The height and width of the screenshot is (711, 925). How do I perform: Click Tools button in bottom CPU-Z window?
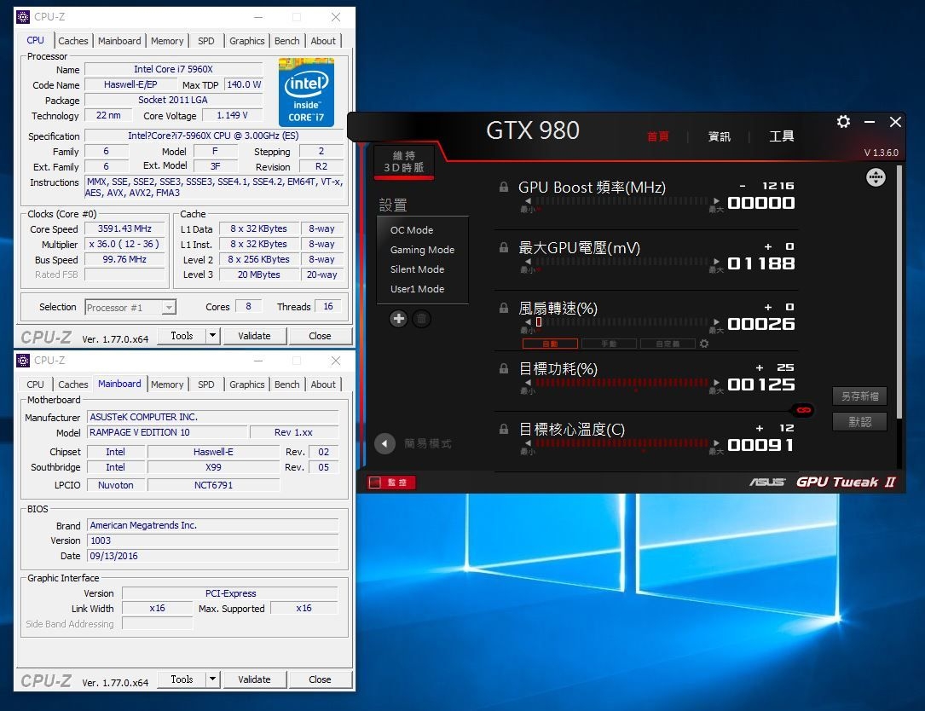point(182,679)
